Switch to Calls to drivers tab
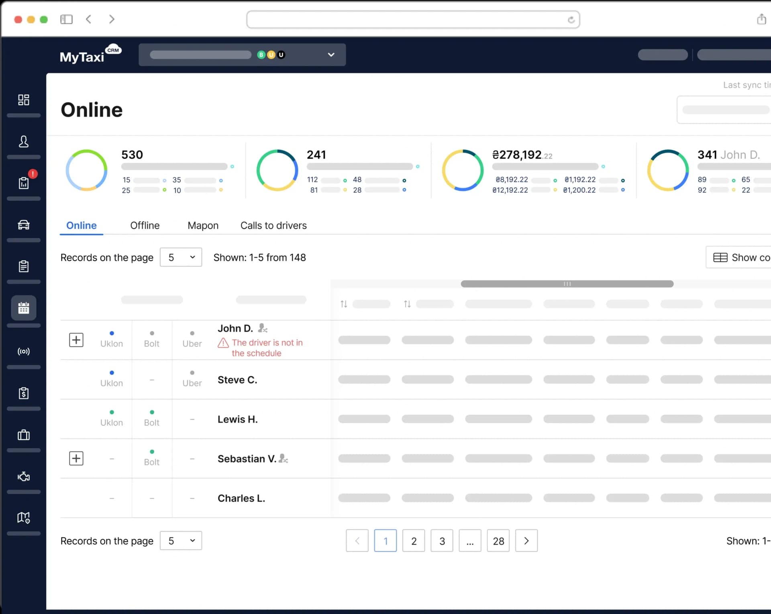Screen dimensions: 771x614 273,225
